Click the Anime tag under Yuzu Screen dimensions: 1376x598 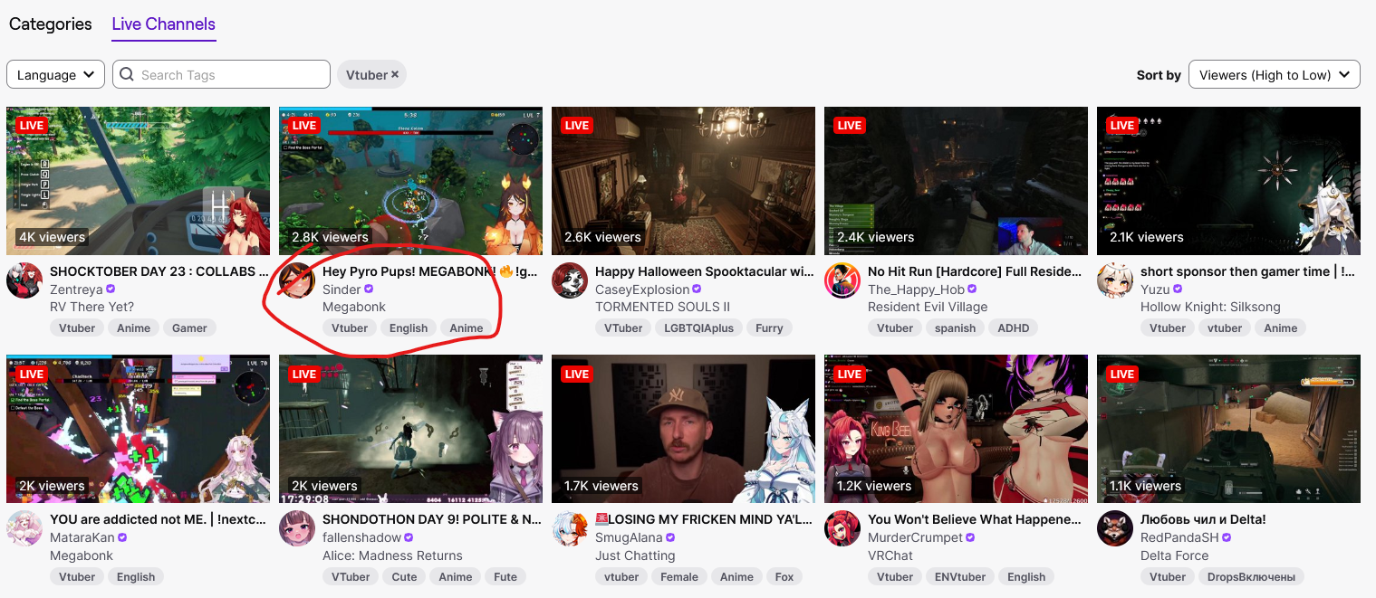tap(1281, 328)
